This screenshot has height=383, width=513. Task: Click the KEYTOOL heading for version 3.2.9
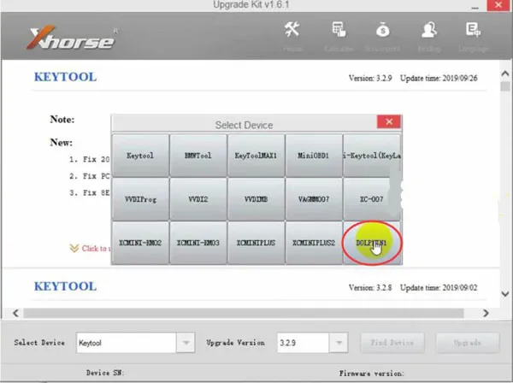pos(66,77)
